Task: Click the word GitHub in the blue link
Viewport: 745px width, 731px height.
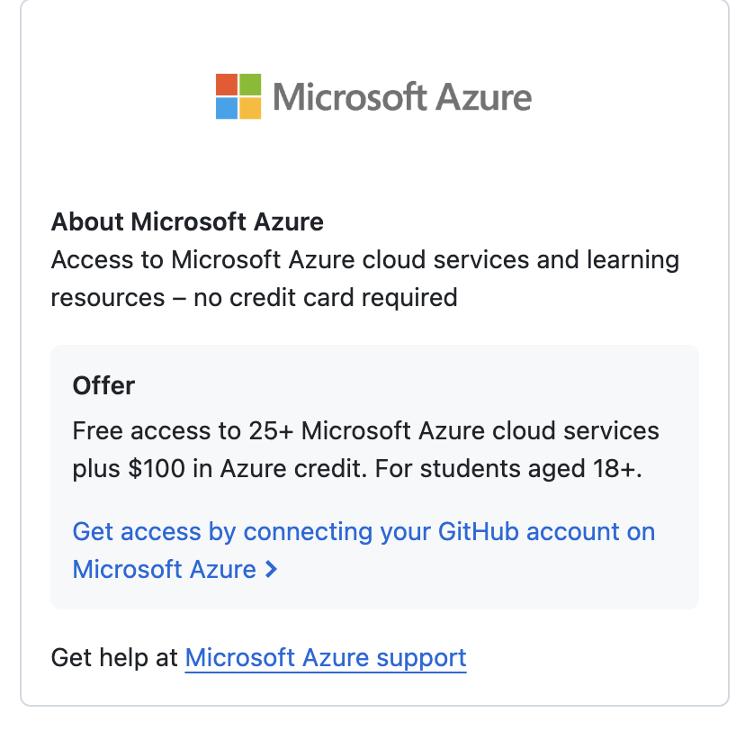Action: click(x=478, y=531)
